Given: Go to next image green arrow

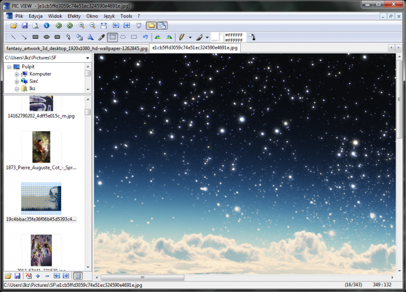Looking at the screenshot, I should pyautogui.click(x=70, y=26).
